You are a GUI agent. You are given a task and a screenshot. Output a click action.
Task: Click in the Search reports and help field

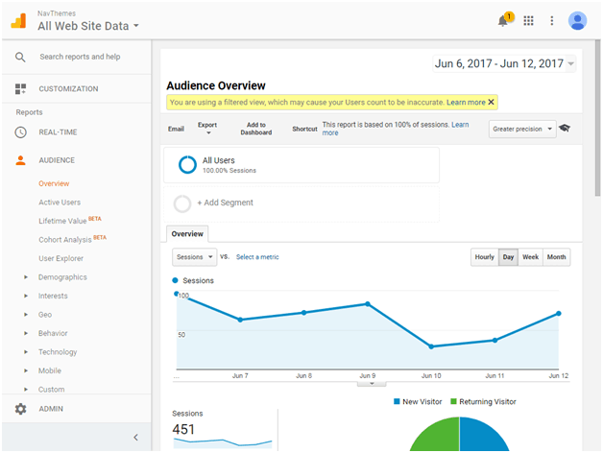80,57
